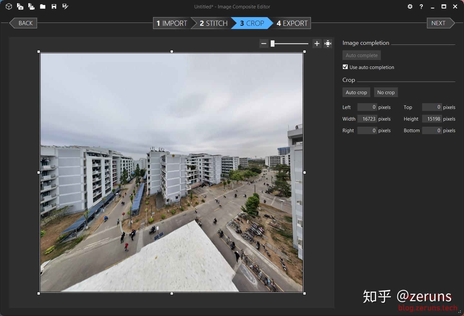Create a new panorama from video
Image resolution: width=464 pixels, height=316 pixels.
coord(32,6)
